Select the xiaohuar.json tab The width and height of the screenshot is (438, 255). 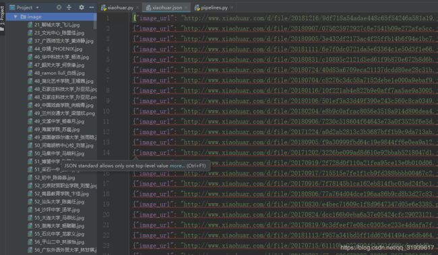click(166, 8)
